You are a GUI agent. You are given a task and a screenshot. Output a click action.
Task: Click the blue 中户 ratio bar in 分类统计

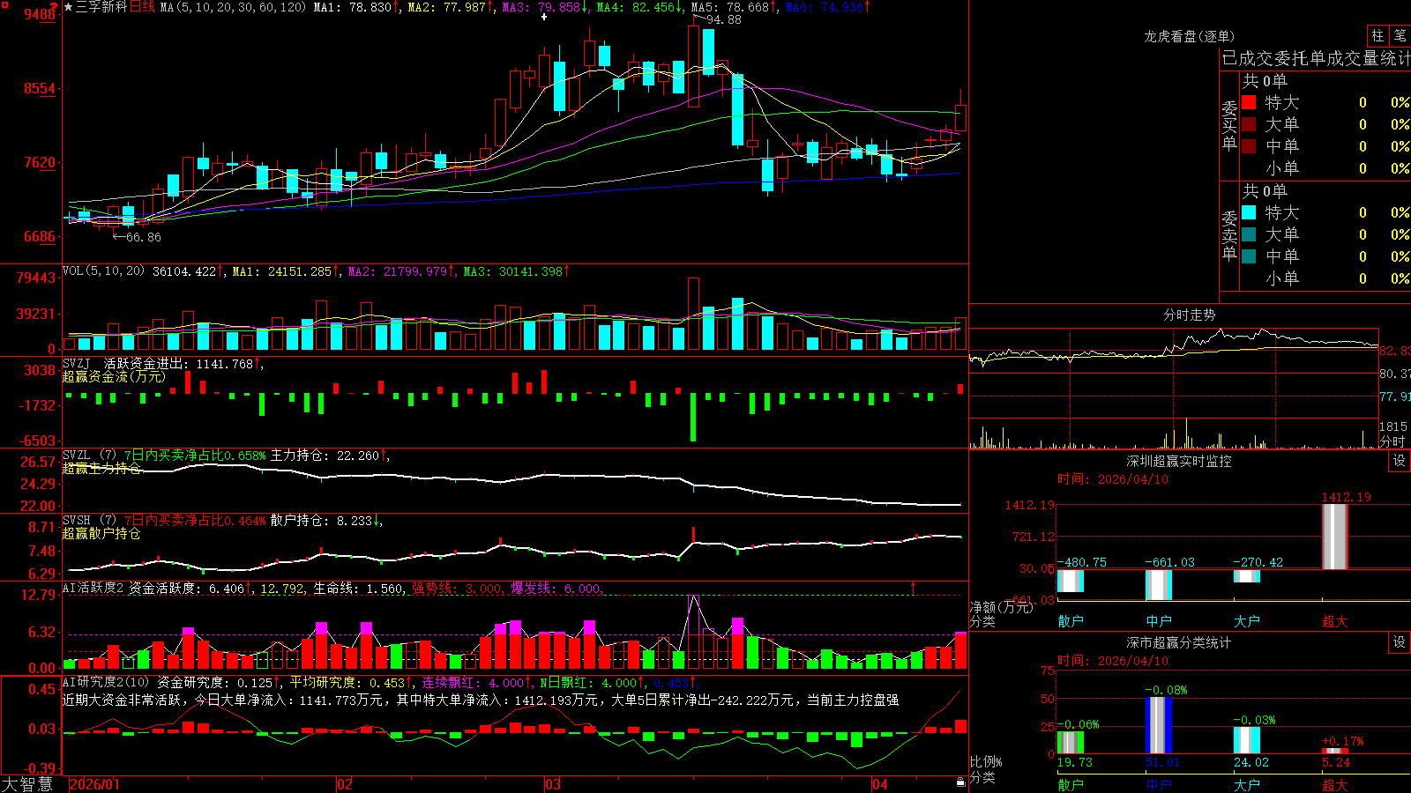[x=1159, y=725]
